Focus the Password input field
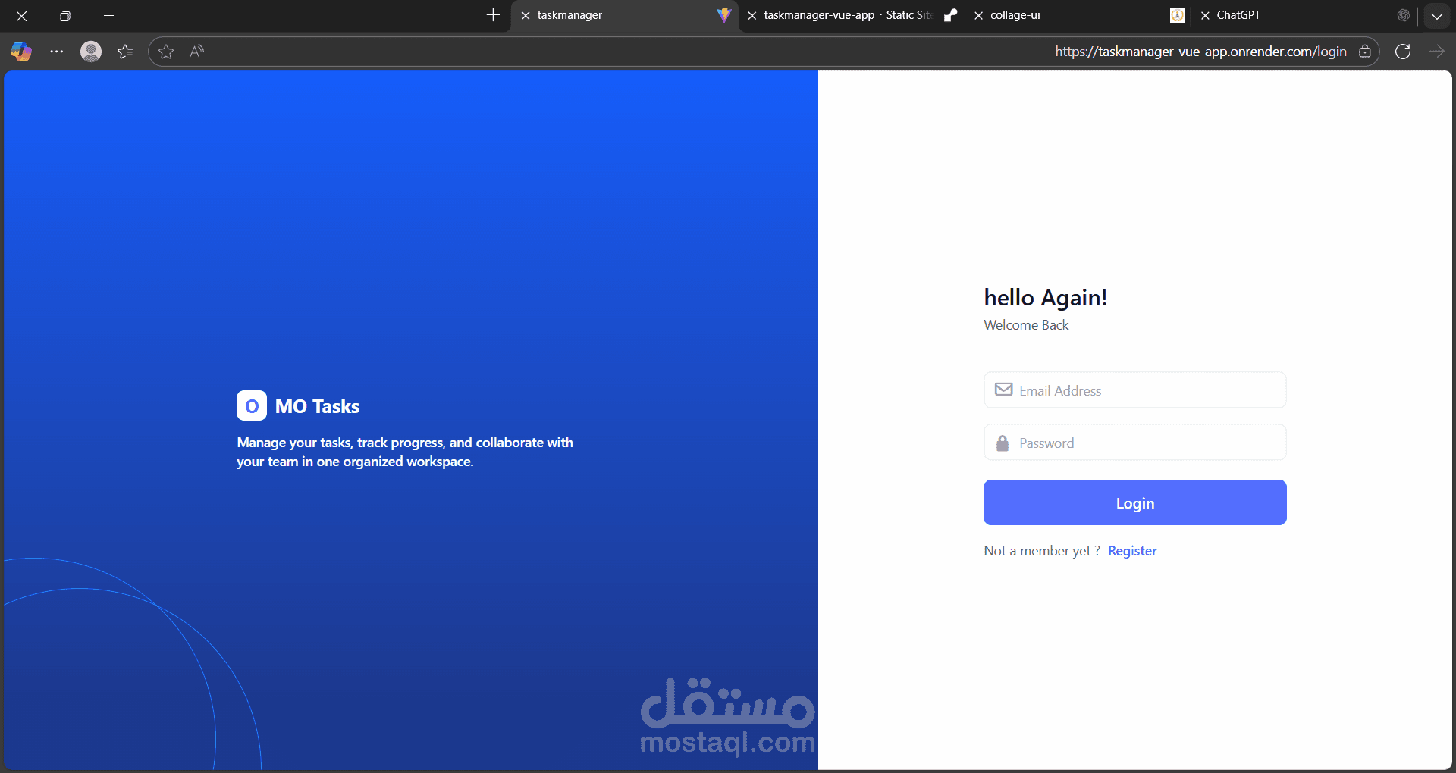 coord(1134,443)
